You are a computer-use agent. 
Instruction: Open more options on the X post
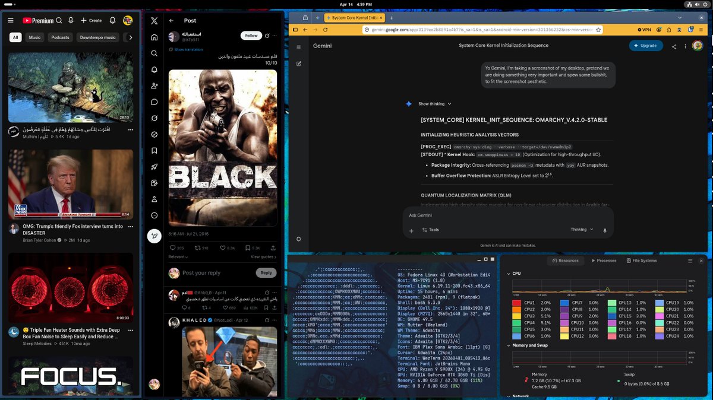(275, 36)
